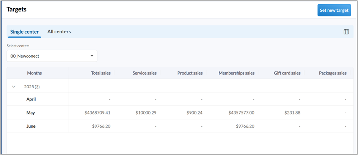Click June memberships sales value $9766.20
The image size is (358, 155).
click(245, 126)
